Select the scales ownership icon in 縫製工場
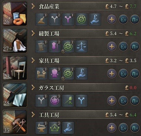 [81, 46]
